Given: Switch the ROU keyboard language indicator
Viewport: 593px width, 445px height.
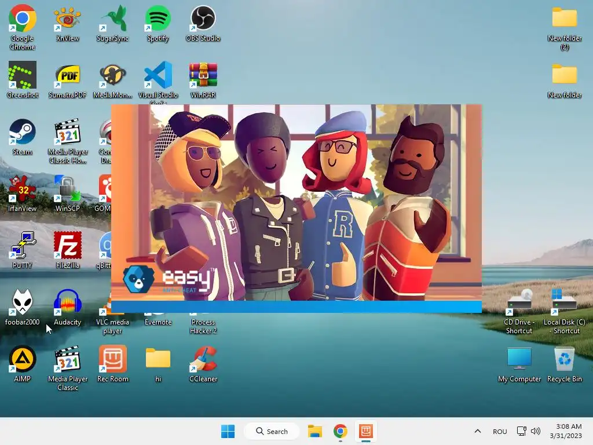Looking at the screenshot, I should click(500, 431).
